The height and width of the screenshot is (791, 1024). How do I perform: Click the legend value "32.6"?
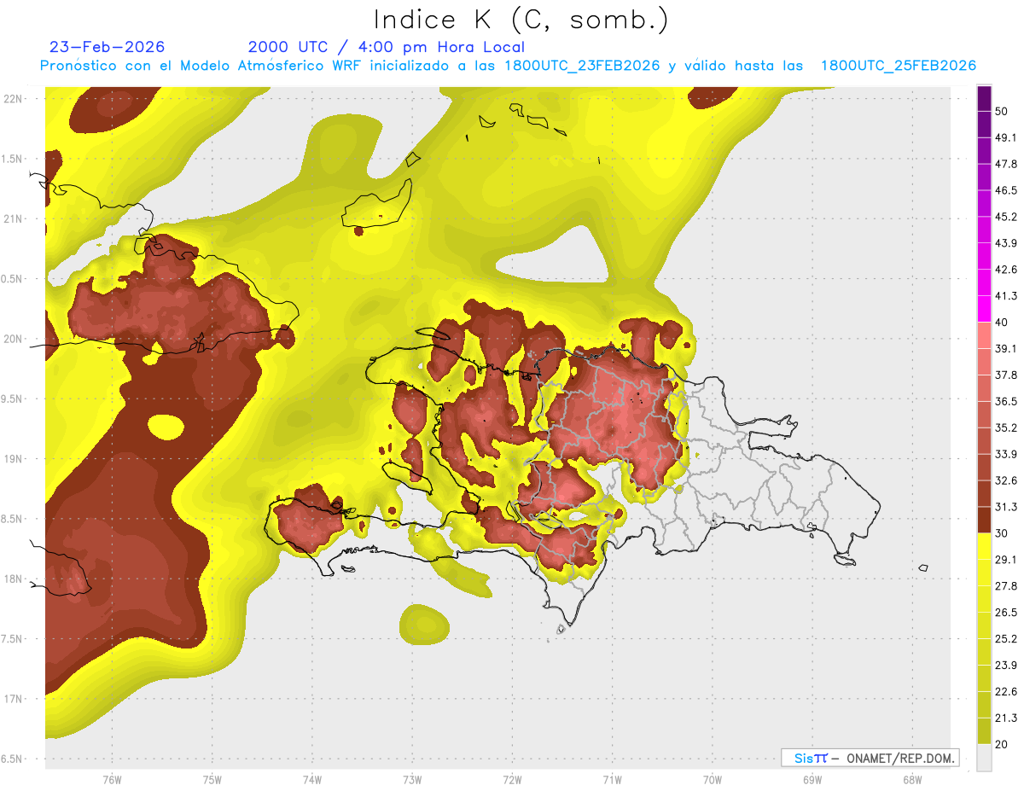click(x=1007, y=480)
